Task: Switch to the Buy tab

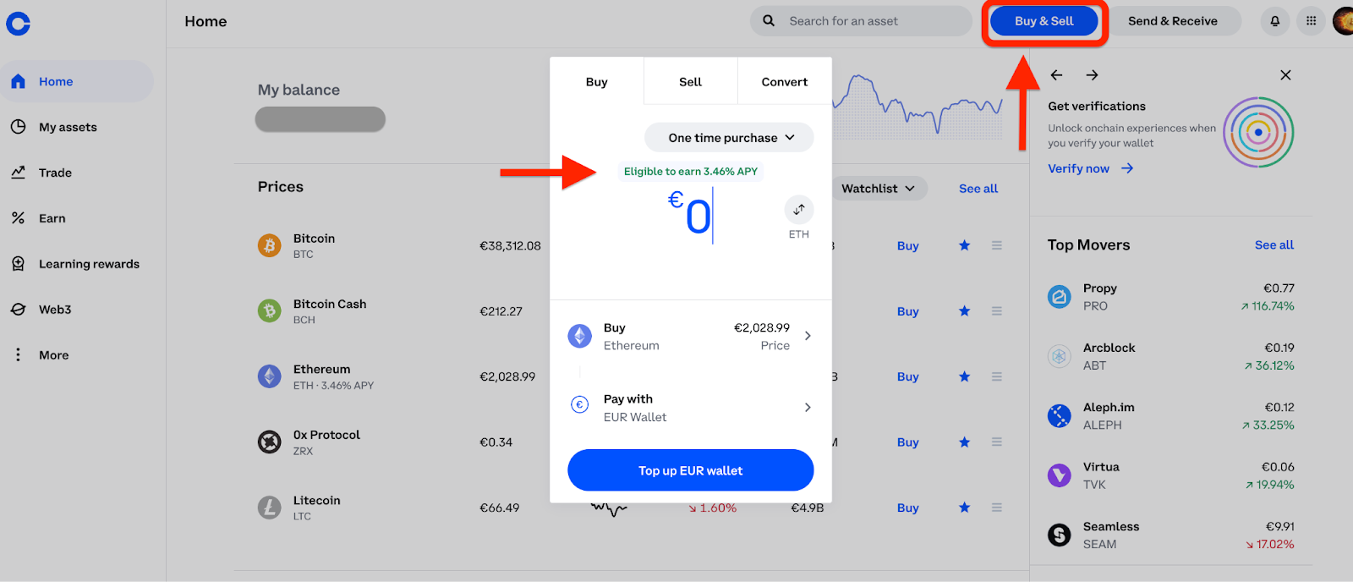Action: pyautogui.click(x=597, y=82)
